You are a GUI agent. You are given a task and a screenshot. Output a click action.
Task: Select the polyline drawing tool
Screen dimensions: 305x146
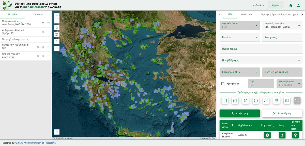coord(266,101)
